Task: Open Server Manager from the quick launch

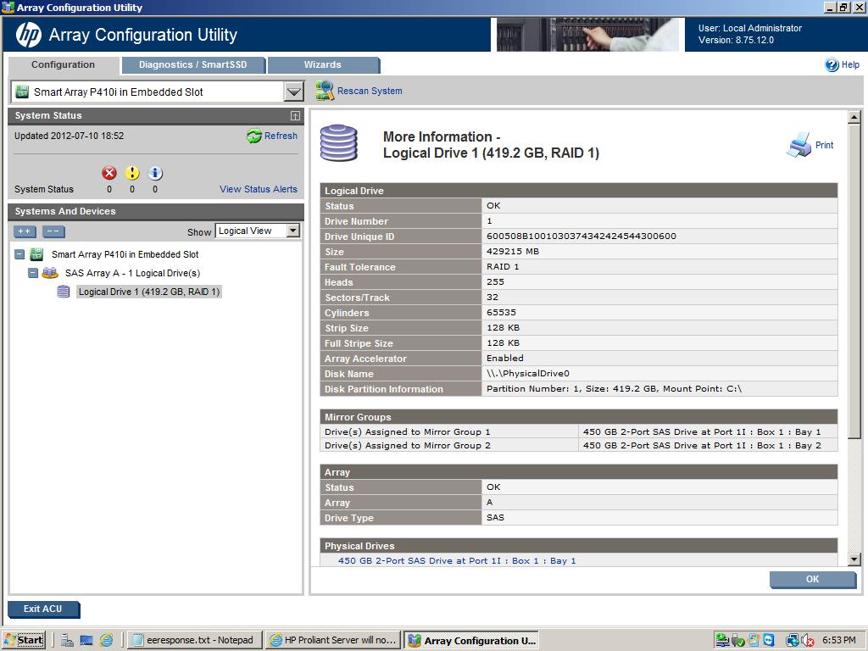Action: 68,641
